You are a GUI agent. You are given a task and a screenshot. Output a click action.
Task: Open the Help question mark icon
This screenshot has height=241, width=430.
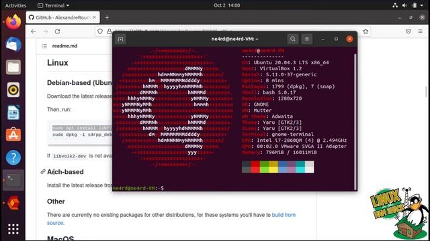pyautogui.click(x=13, y=157)
